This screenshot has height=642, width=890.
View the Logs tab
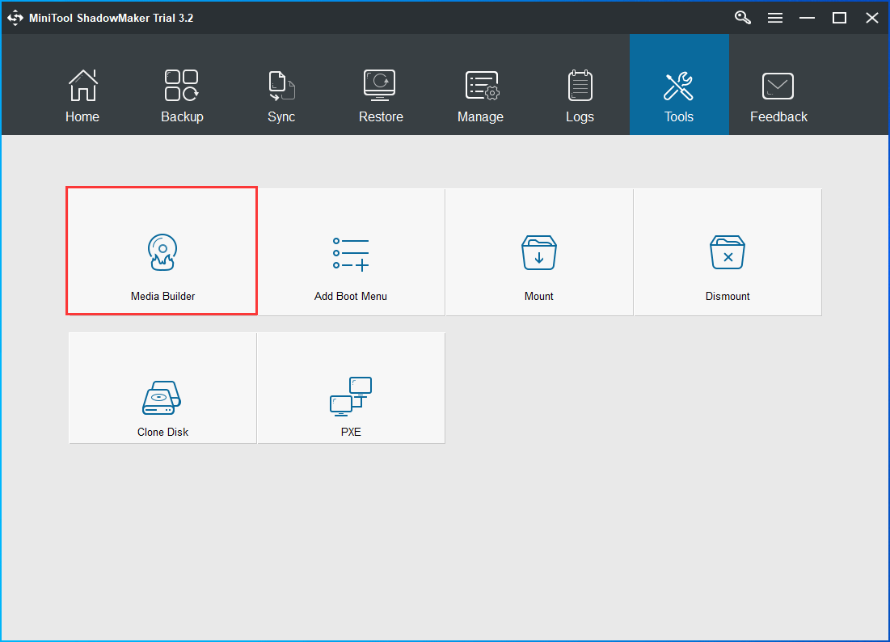580,95
